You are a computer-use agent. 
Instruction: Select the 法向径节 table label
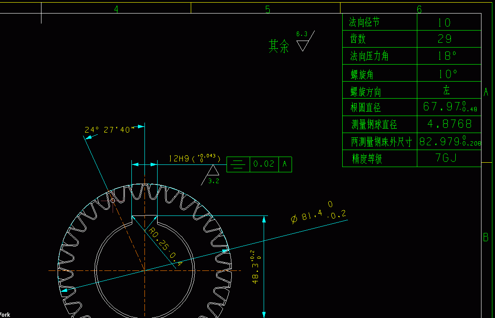click(364, 22)
